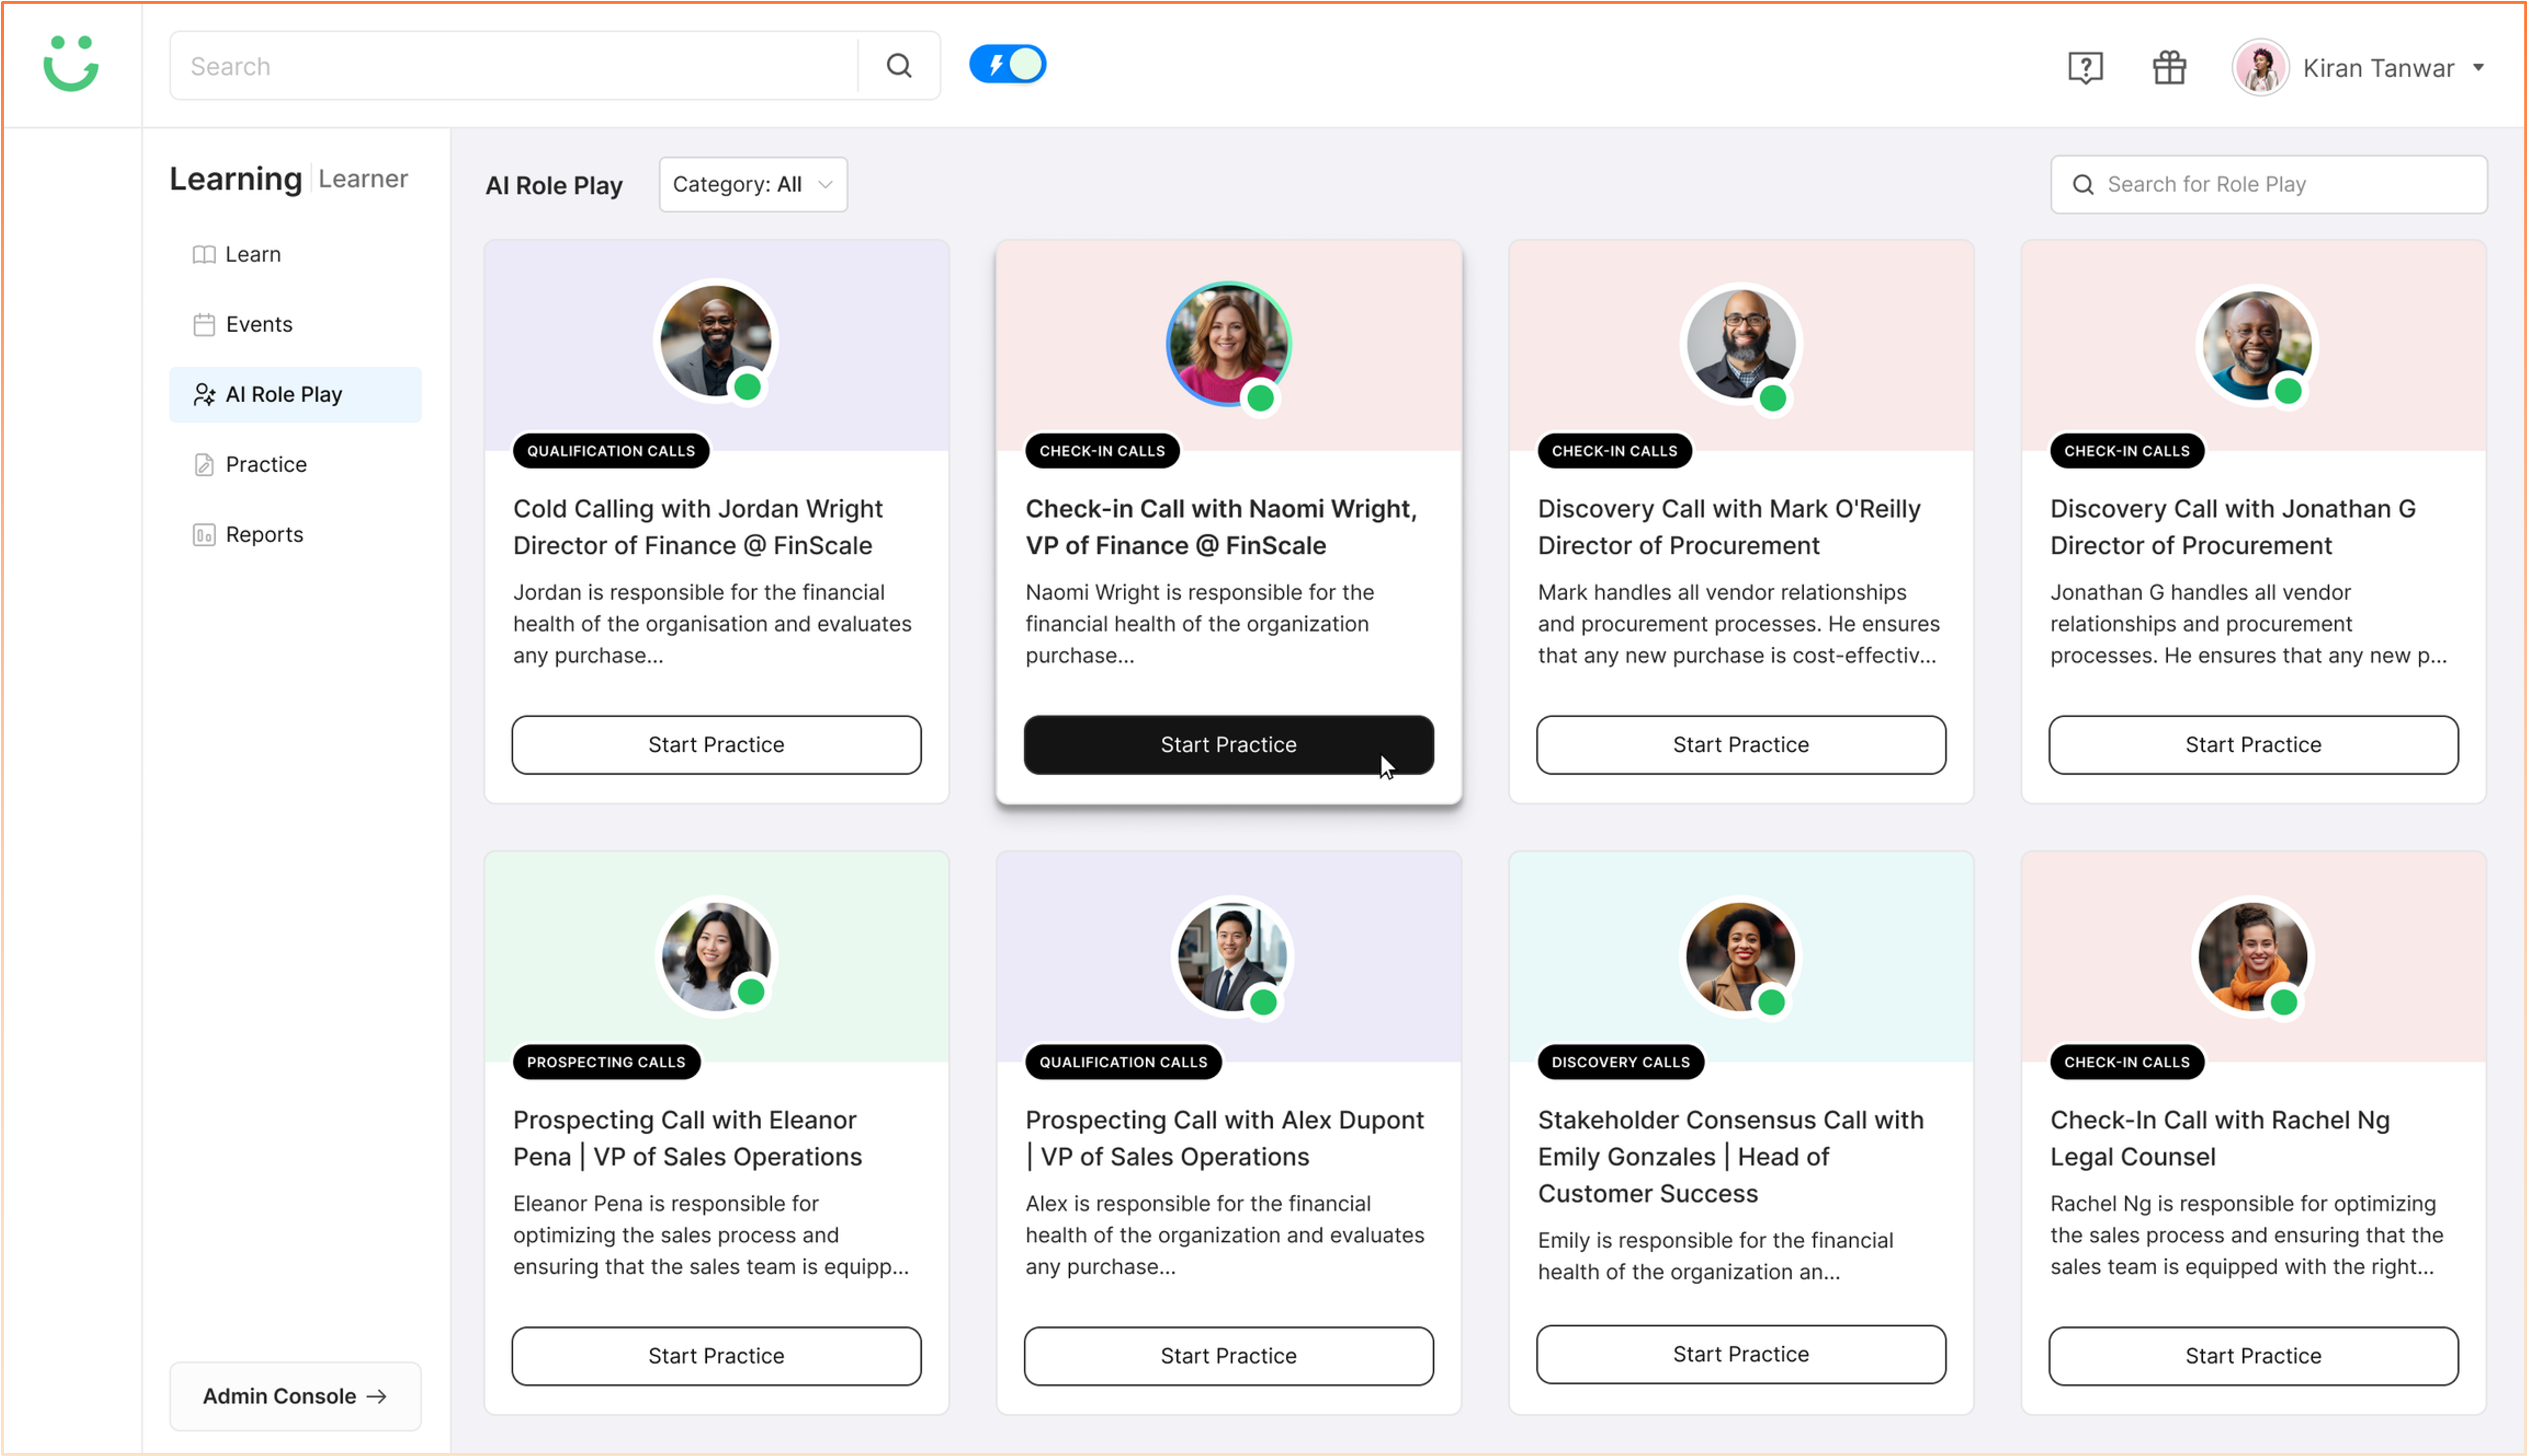Click Jordan Wright's avatar photo
The image size is (2528, 1456).
716,341
